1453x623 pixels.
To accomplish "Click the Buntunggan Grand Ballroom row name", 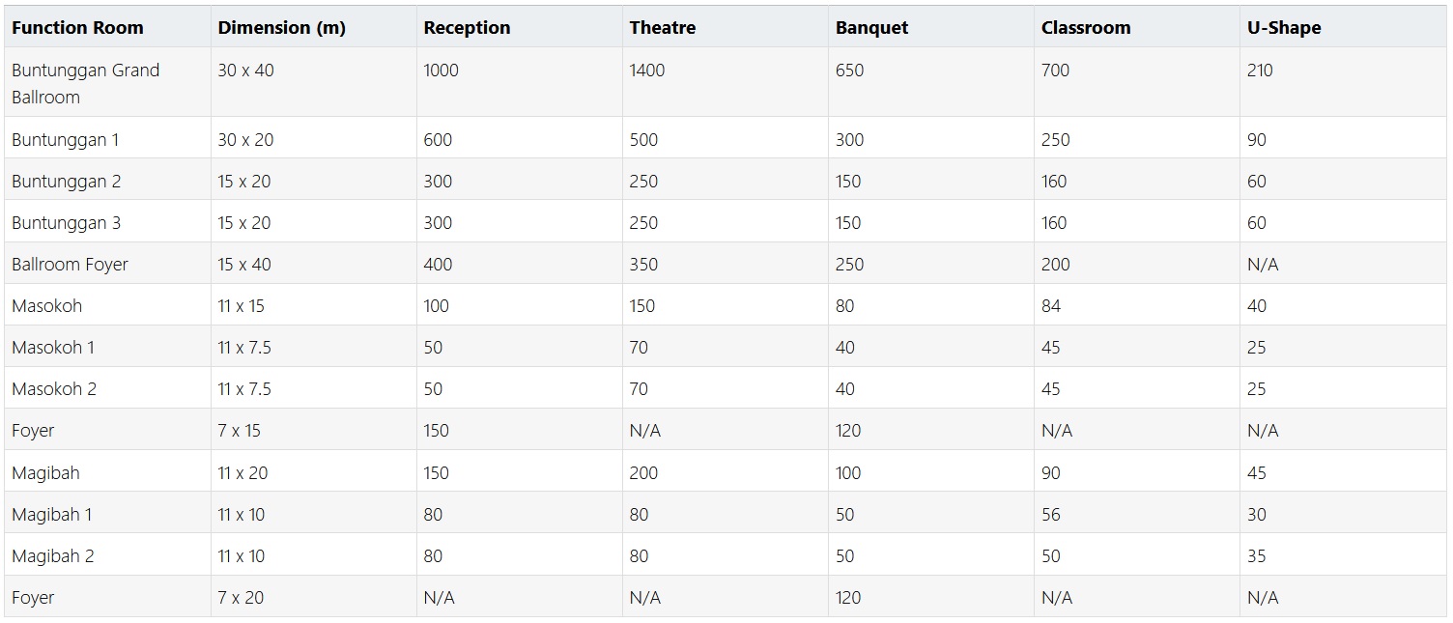I will pos(85,83).
